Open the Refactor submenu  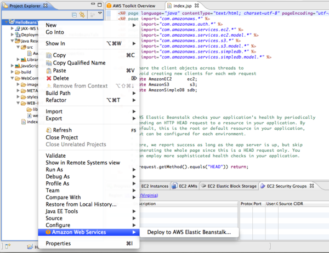pos(89,100)
